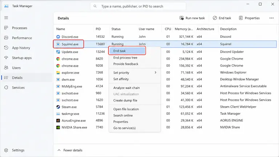Click the Antimalware Service Executable description
The width and height of the screenshot is (279, 157).
click(x=243, y=86)
